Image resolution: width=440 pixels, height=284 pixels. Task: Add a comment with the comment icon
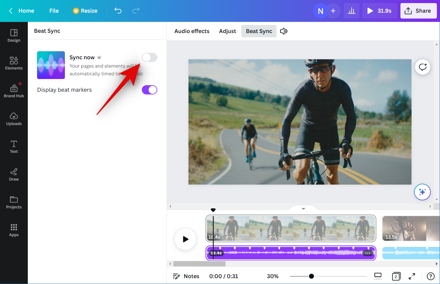click(x=422, y=67)
